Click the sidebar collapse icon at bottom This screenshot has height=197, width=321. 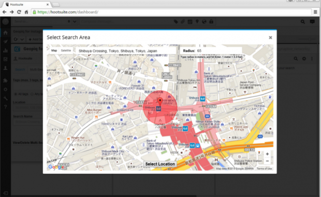(6, 193)
